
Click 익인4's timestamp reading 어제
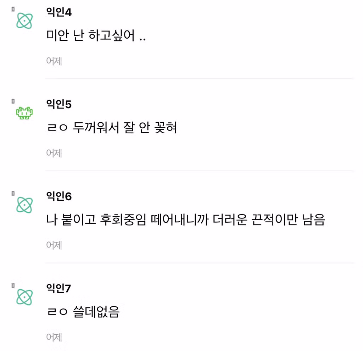[x=54, y=61]
